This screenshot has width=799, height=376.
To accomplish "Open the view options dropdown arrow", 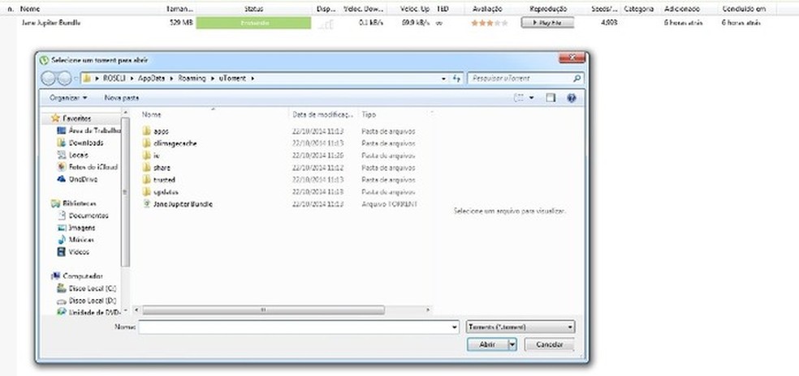I will pyautogui.click(x=532, y=98).
